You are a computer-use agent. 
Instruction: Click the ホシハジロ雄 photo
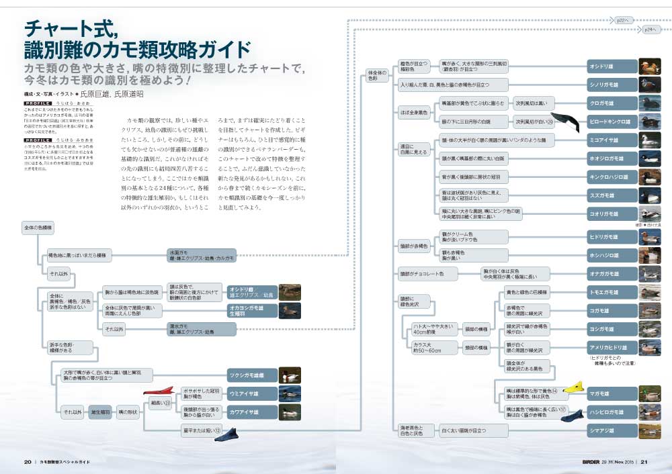pyautogui.click(x=650, y=255)
